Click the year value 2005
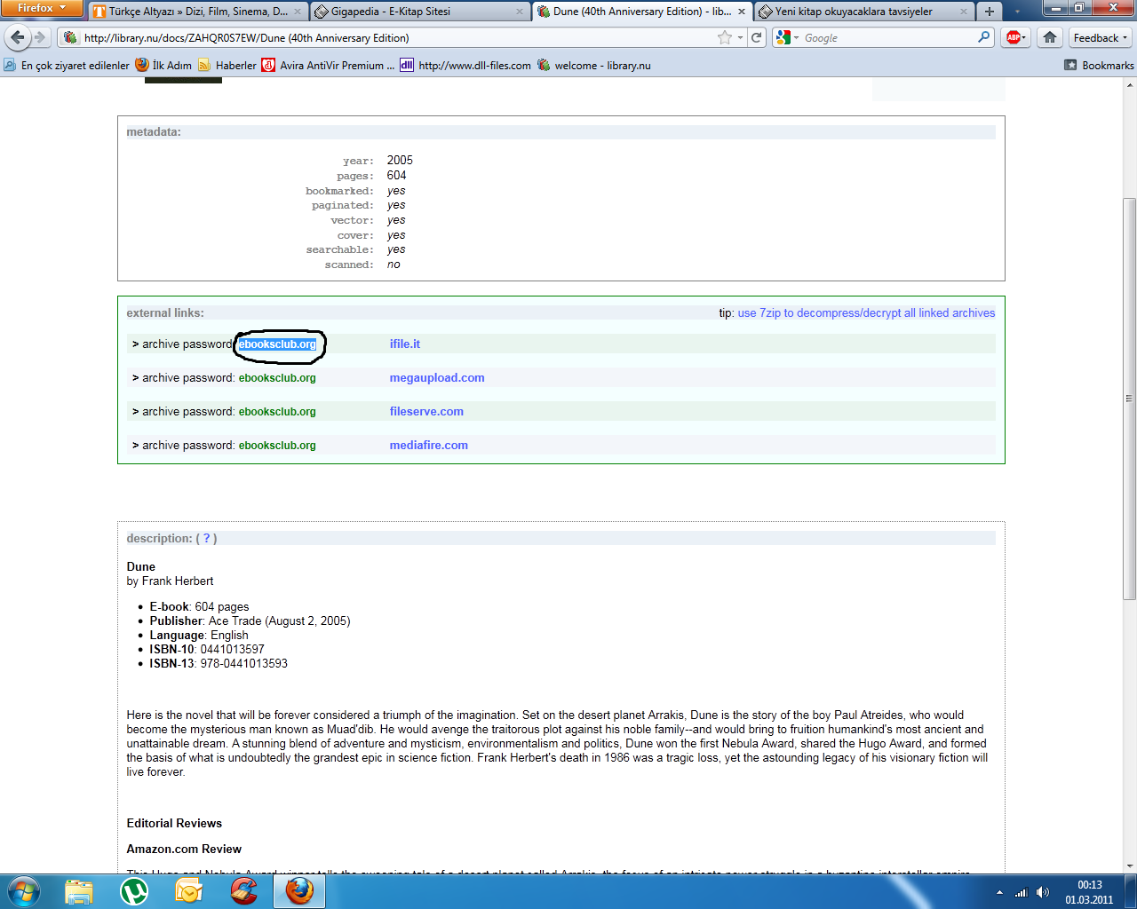Image resolution: width=1137 pixels, height=909 pixels. [x=400, y=160]
